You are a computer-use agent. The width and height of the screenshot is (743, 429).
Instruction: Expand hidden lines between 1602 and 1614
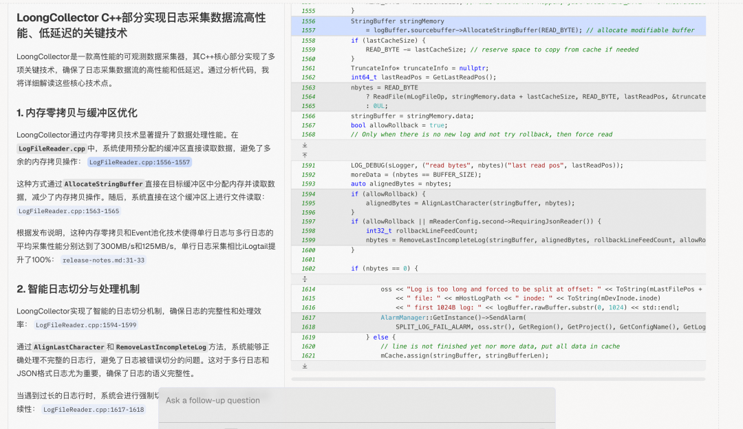(305, 279)
